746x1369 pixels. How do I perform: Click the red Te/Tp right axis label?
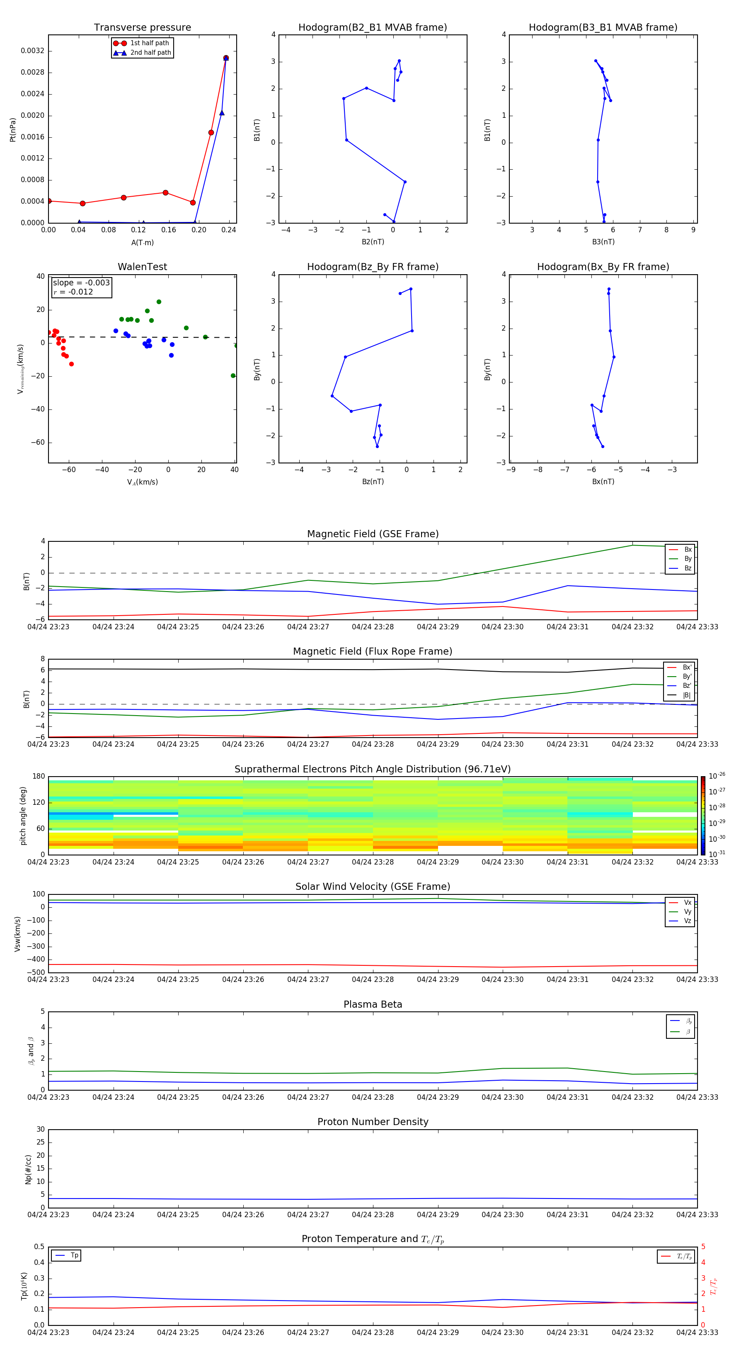(714, 1286)
